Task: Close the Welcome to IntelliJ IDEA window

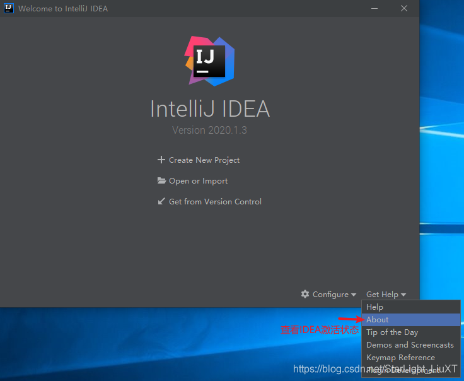Action: point(404,8)
